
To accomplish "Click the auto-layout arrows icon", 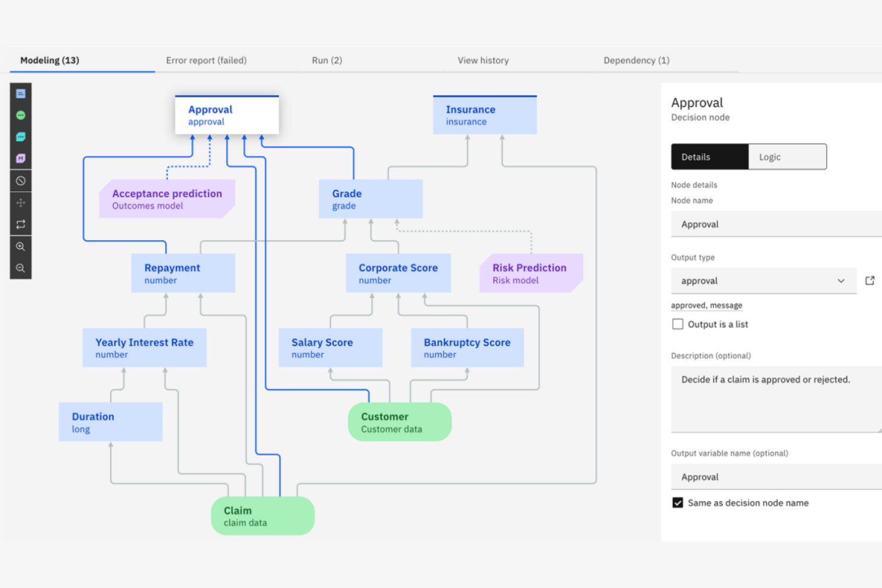I will 21,225.
